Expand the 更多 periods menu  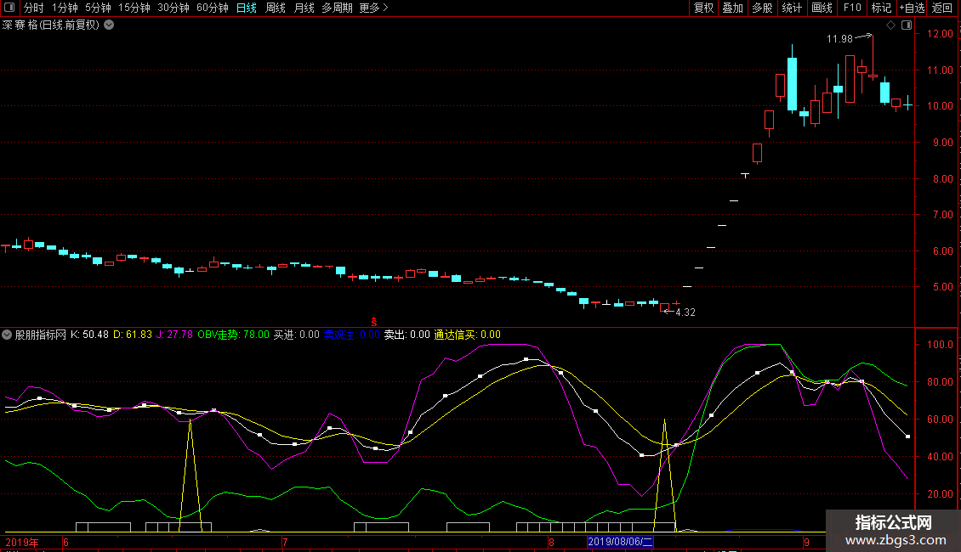(x=373, y=8)
